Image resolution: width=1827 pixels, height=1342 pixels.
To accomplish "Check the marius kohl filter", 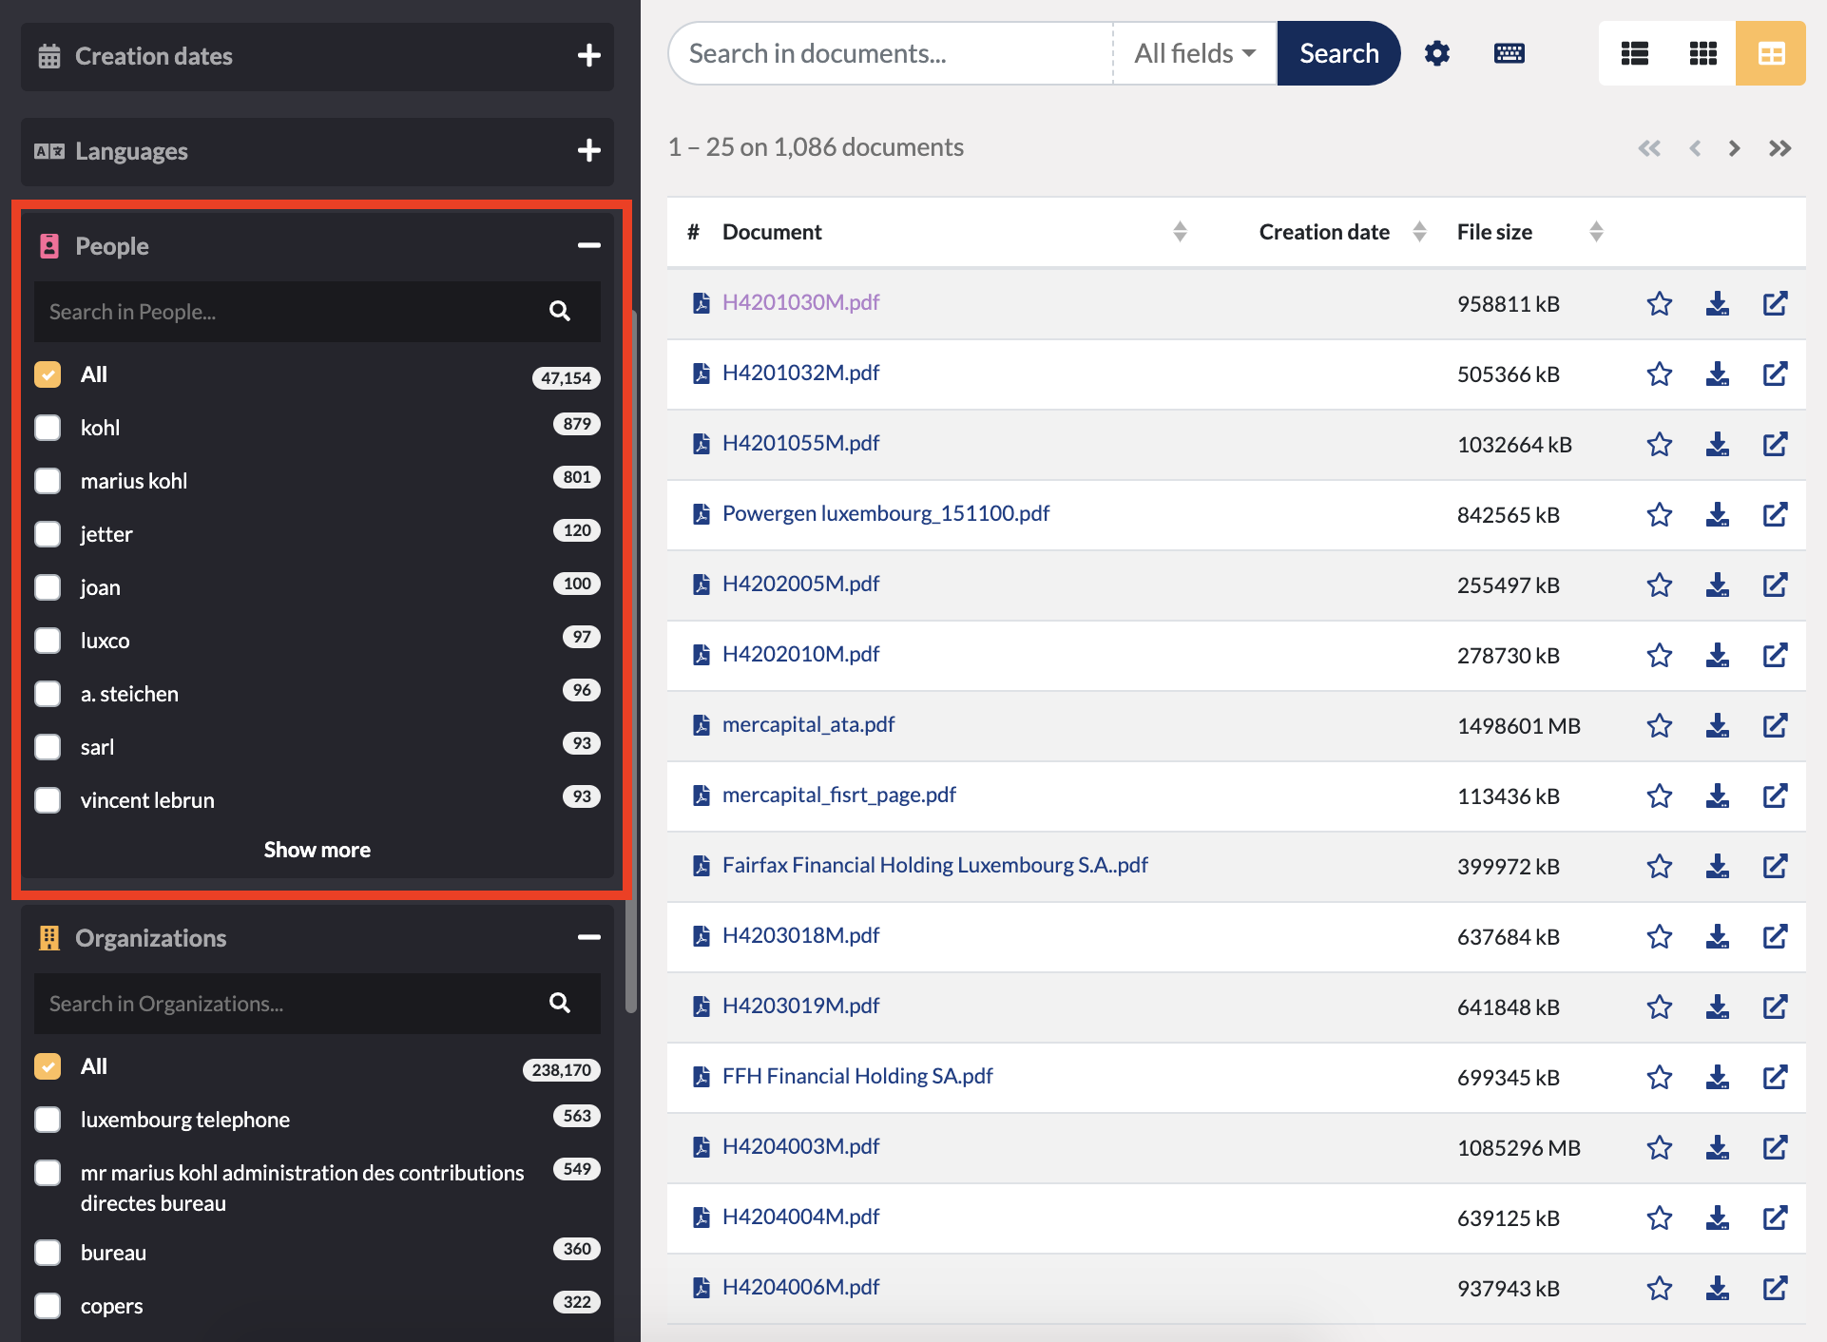I will (47, 481).
